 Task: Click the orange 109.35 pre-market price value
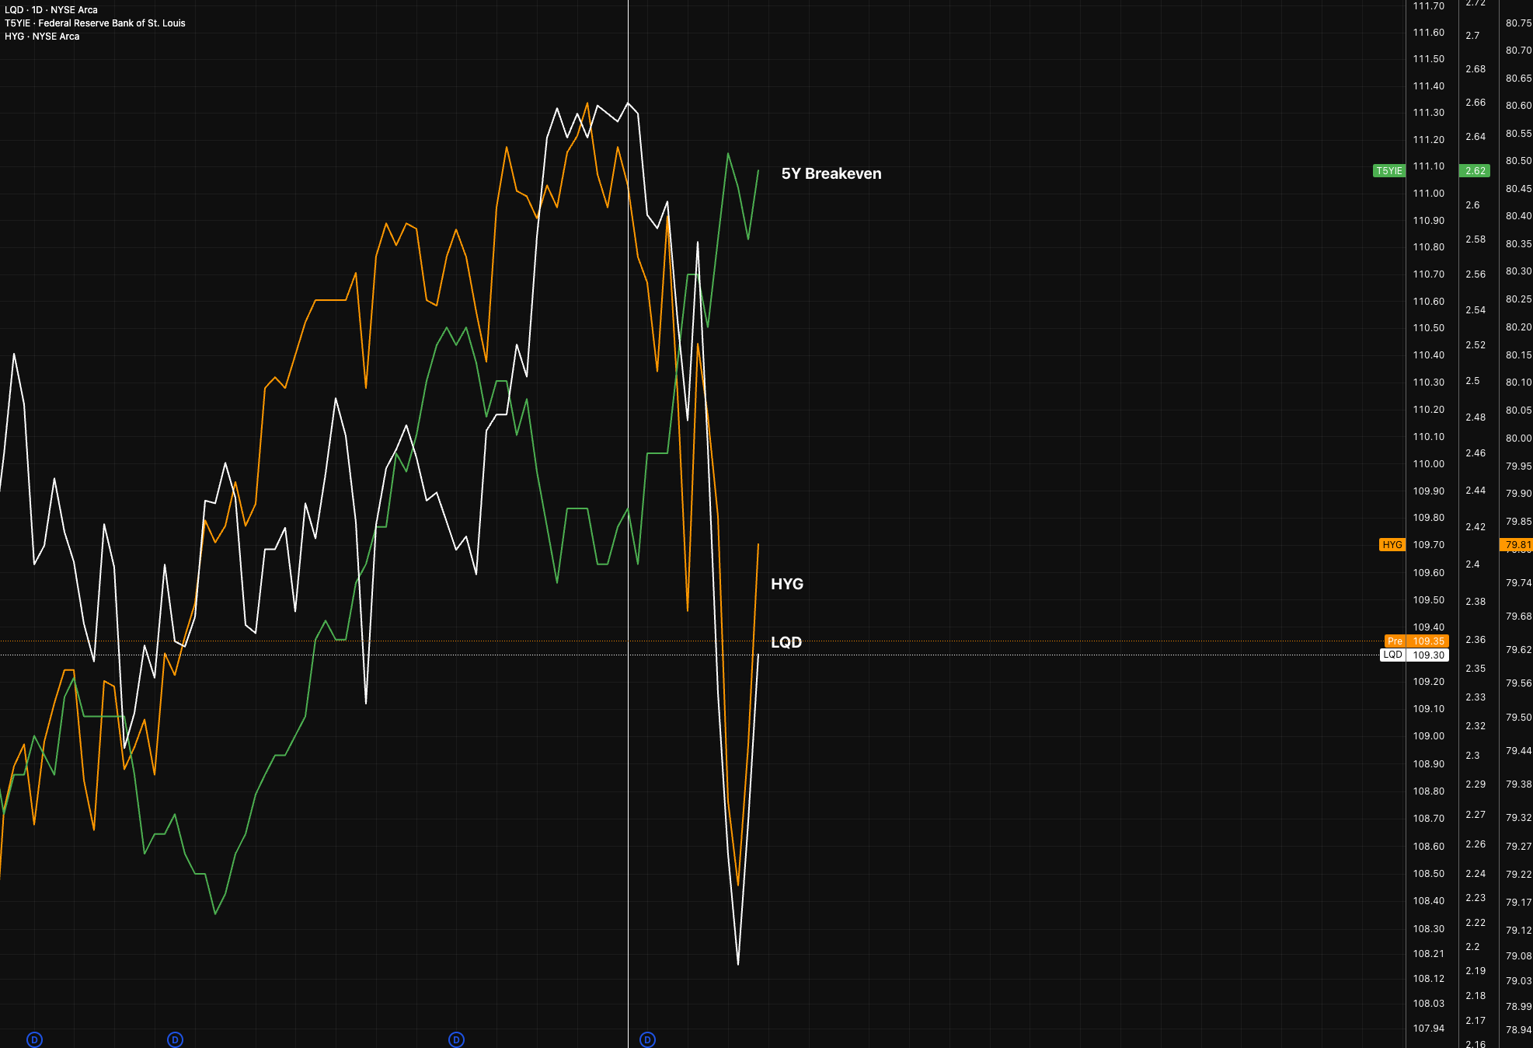(x=1428, y=641)
